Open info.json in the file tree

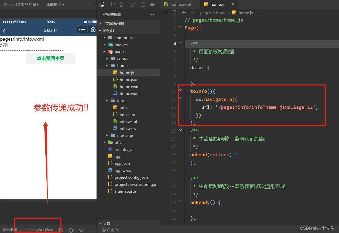coord(128,114)
